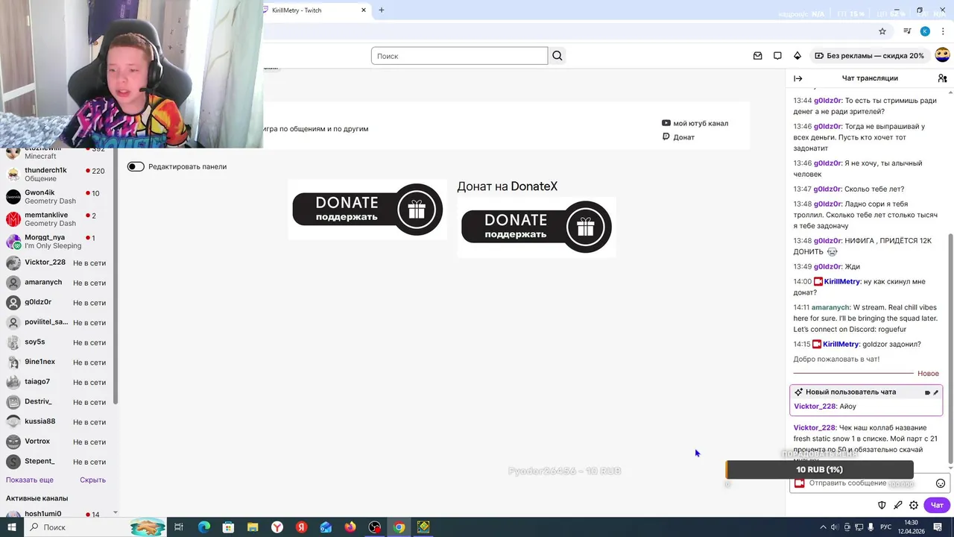Open thunderch1k channel in sidebar

pyautogui.click(x=57, y=174)
